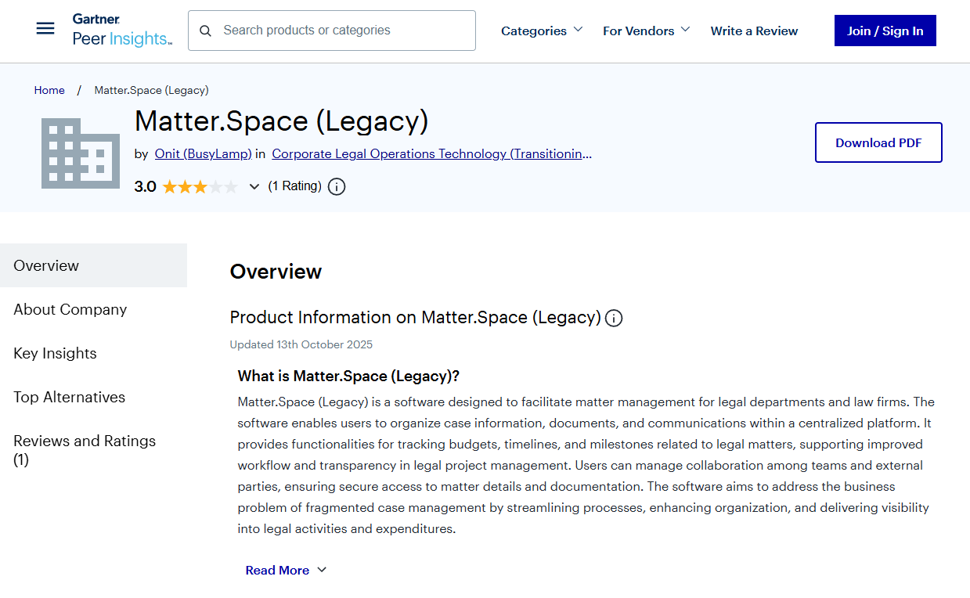Download the product PDF
The width and height of the screenshot is (970, 598).
tap(878, 142)
